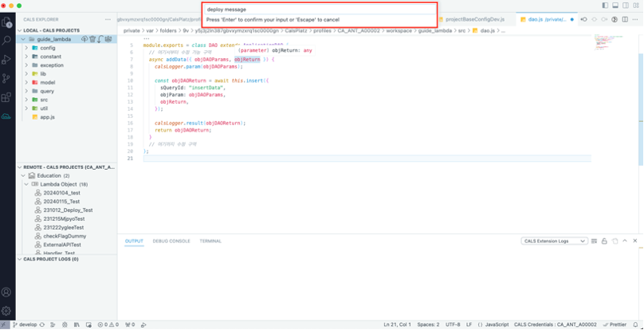Click CALS Credentials status item
This screenshot has height=330, width=644.
tap(556, 324)
